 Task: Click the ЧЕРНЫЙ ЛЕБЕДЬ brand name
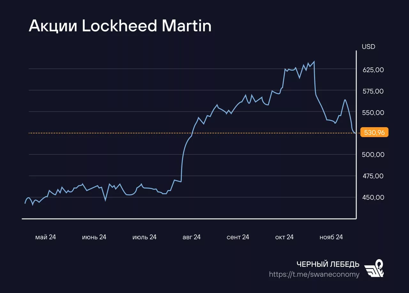[328, 264]
